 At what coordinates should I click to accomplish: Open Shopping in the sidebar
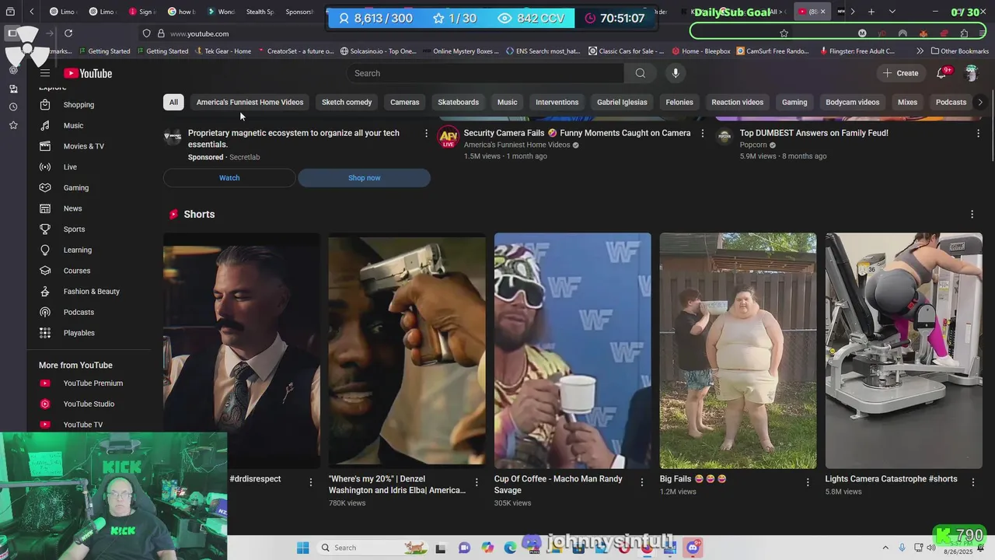(79, 105)
